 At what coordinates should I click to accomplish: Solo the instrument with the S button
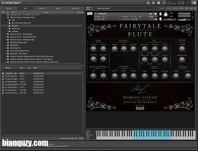point(160,14)
